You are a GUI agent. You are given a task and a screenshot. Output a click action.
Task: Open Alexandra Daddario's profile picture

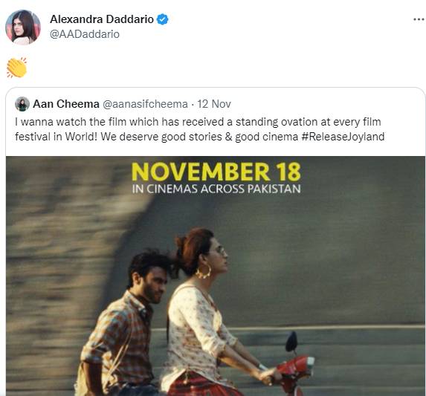click(x=23, y=27)
